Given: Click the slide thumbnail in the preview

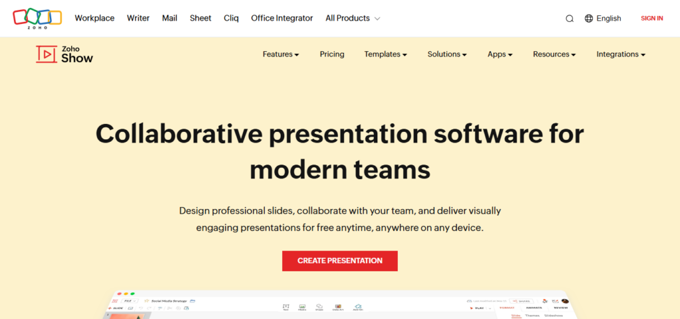Looking at the screenshot, I should pyautogui.click(x=127, y=316).
